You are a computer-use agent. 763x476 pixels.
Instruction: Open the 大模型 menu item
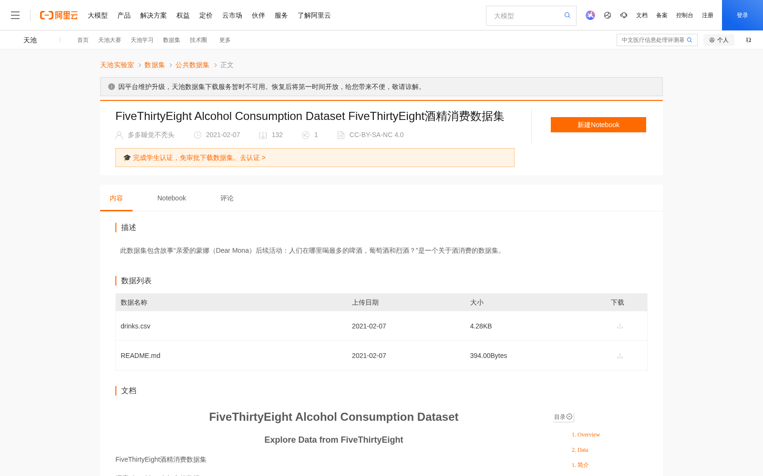pyautogui.click(x=98, y=15)
